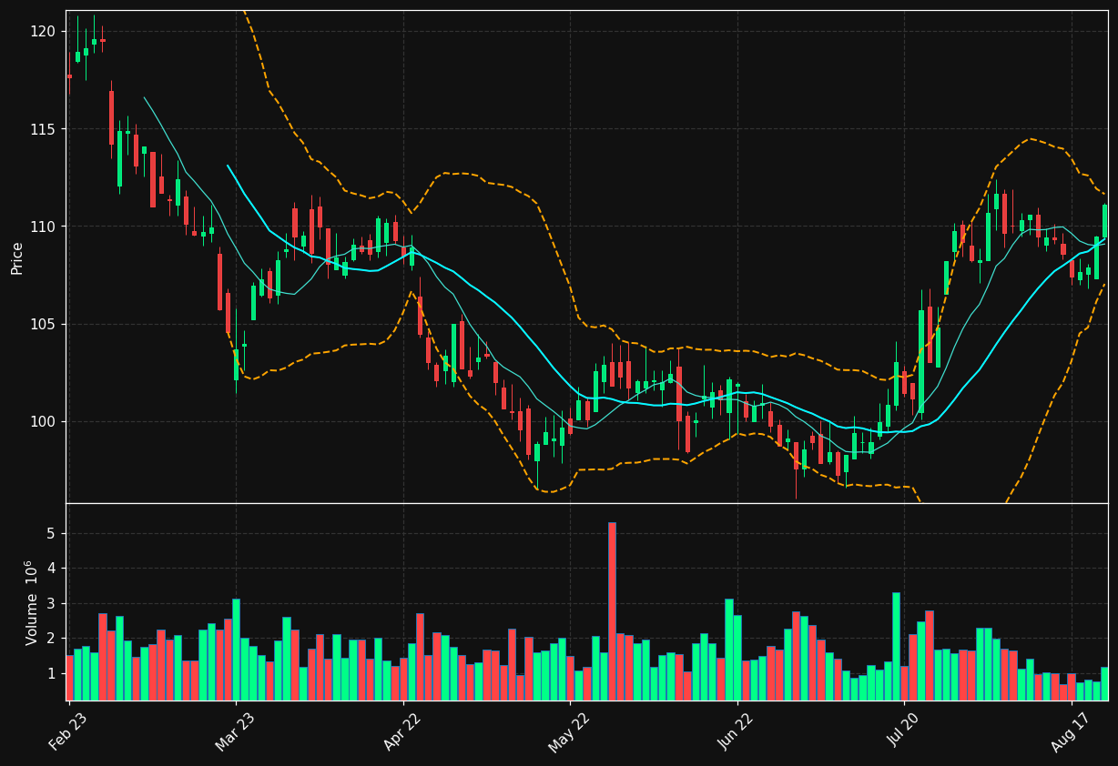
Task: Click the 105 price axis value
Action: [44, 324]
